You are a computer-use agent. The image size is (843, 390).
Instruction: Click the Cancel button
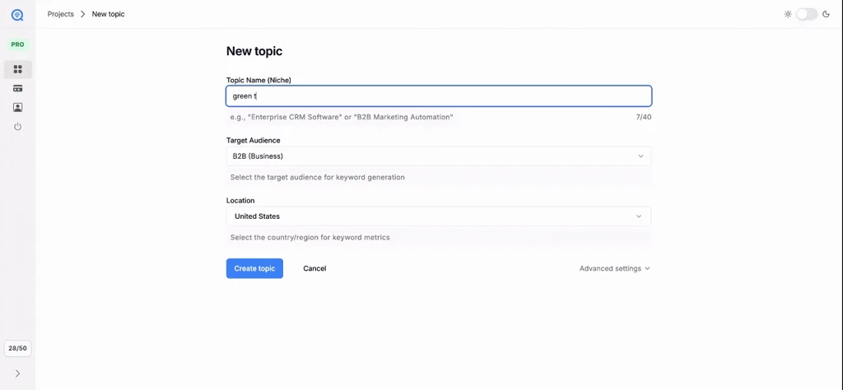[x=314, y=268]
